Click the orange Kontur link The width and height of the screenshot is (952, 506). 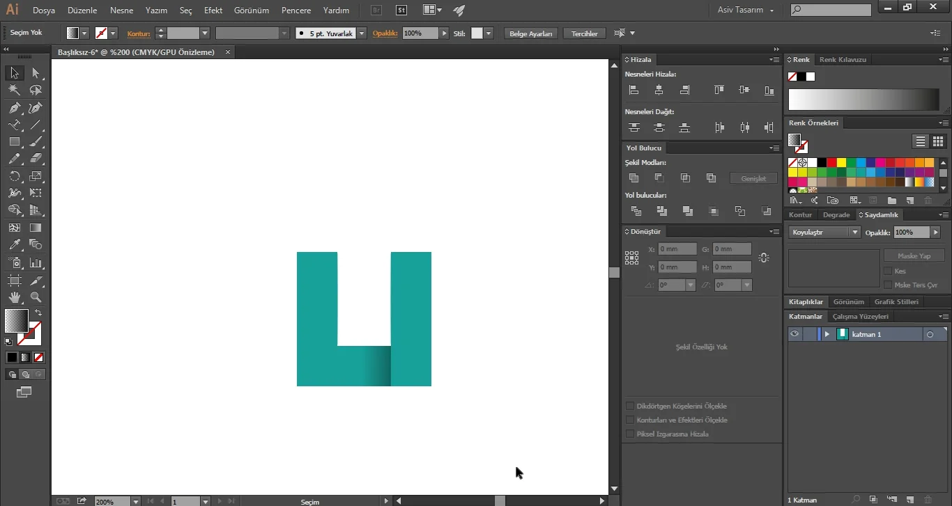click(139, 33)
